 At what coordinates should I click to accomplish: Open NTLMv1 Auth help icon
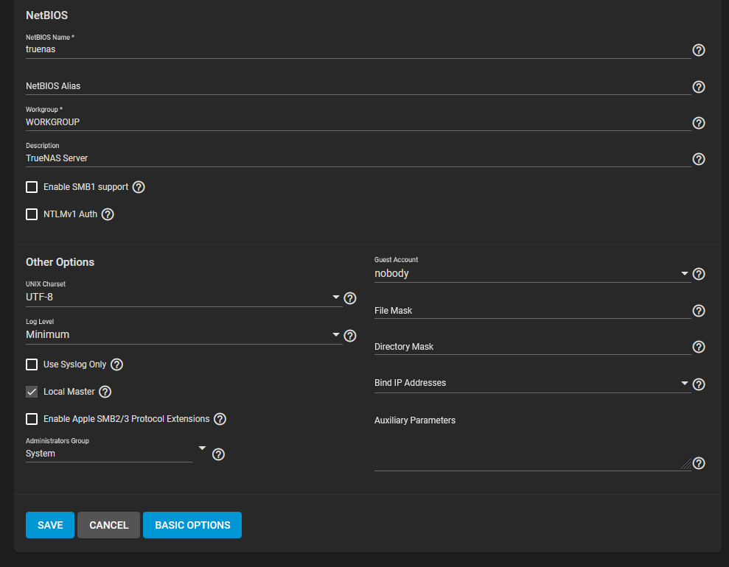tap(108, 214)
